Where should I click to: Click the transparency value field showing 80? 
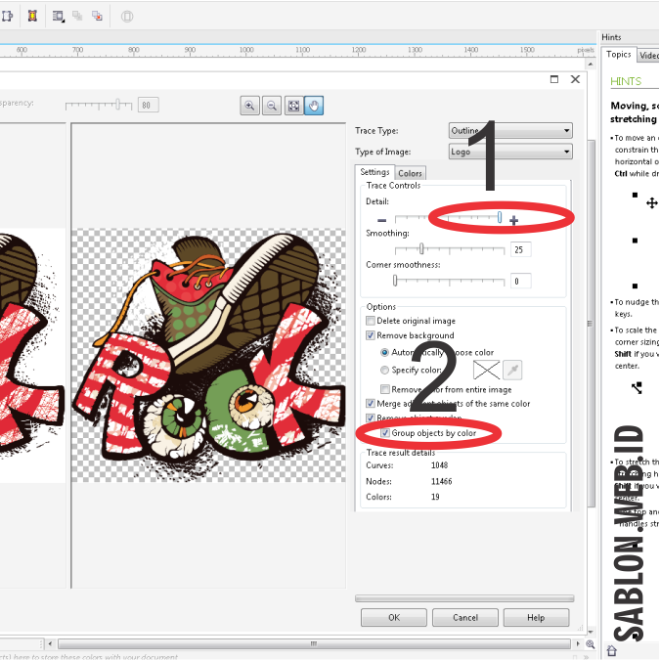click(x=149, y=105)
